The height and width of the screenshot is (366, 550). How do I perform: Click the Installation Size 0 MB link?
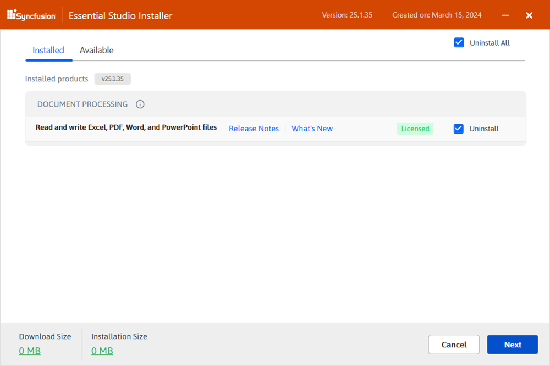click(102, 351)
